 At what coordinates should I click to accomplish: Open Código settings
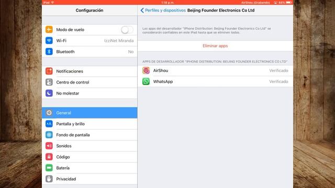pyautogui.click(x=90, y=157)
